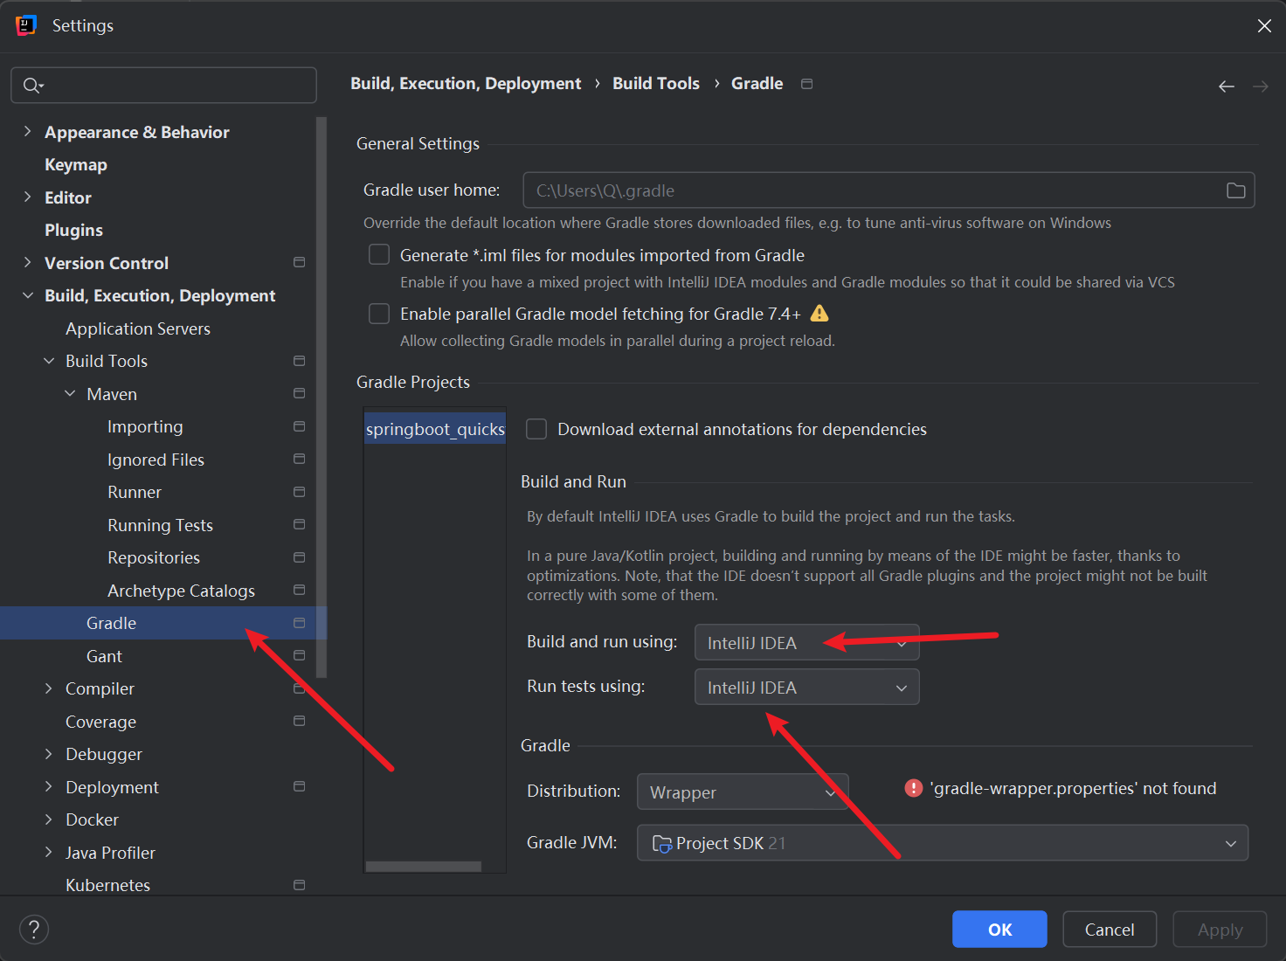1286x961 pixels.
Task: Open Application Servers settings page
Action: [x=138, y=328]
